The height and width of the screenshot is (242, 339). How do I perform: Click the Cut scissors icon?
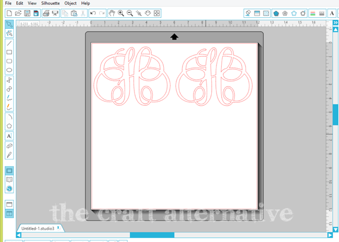pyautogui.click(x=83, y=14)
